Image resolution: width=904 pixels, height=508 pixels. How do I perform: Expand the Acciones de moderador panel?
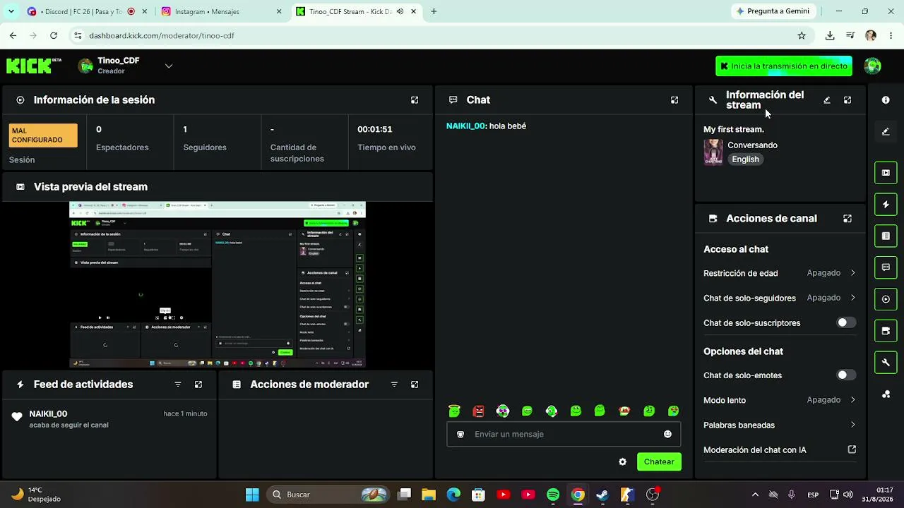click(415, 385)
